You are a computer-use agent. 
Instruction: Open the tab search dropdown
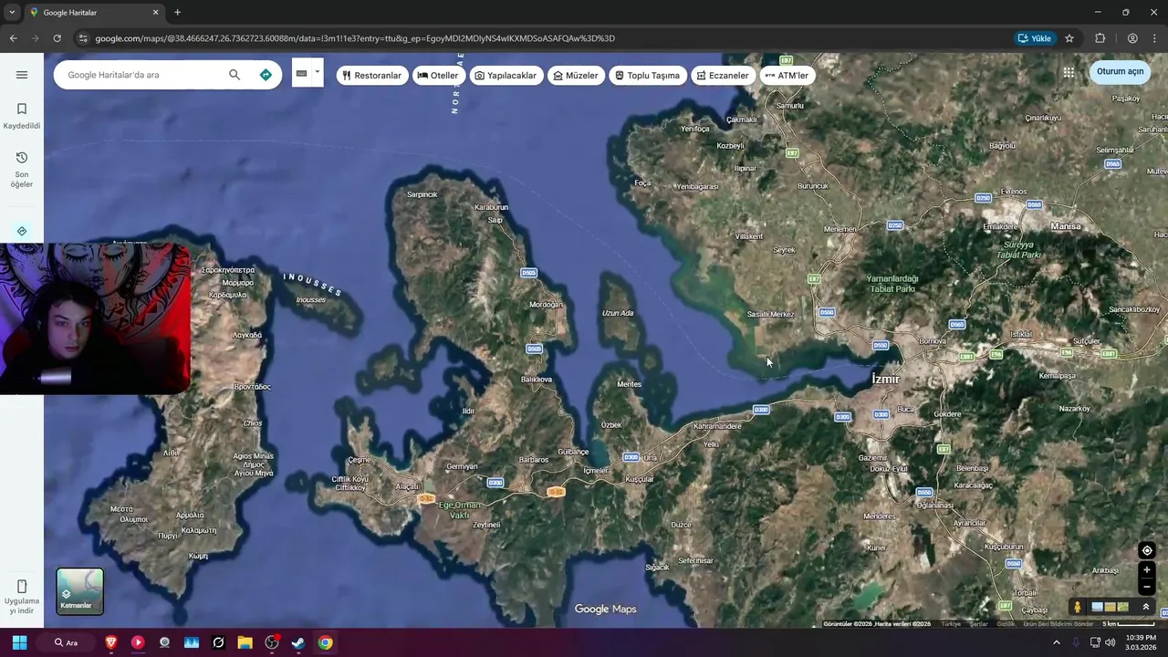click(x=12, y=13)
